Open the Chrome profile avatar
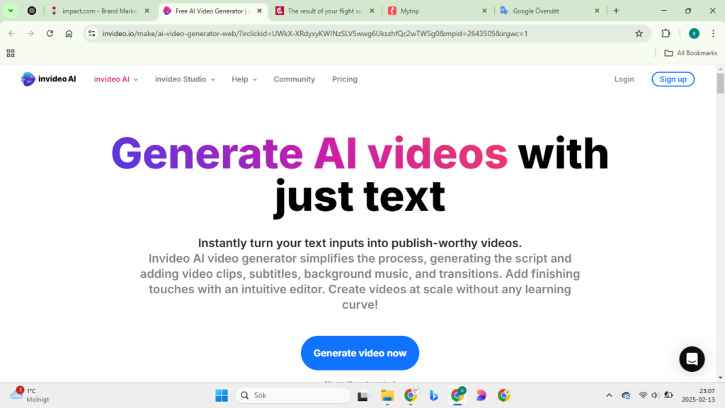This screenshot has height=408, width=725. tap(694, 33)
